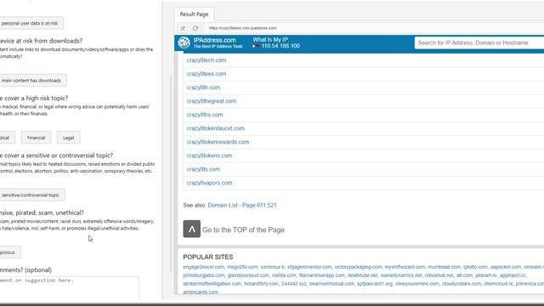Toggle the Suspicious button
This screenshot has width=544, height=306.
(x=9, y=252)
